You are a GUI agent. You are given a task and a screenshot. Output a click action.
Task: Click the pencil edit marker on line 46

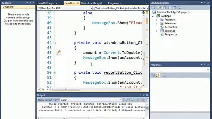coord(58,52)
